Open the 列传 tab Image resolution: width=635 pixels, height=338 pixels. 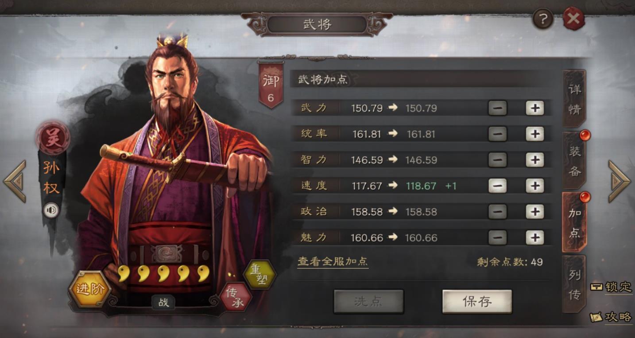pos(574,284)
